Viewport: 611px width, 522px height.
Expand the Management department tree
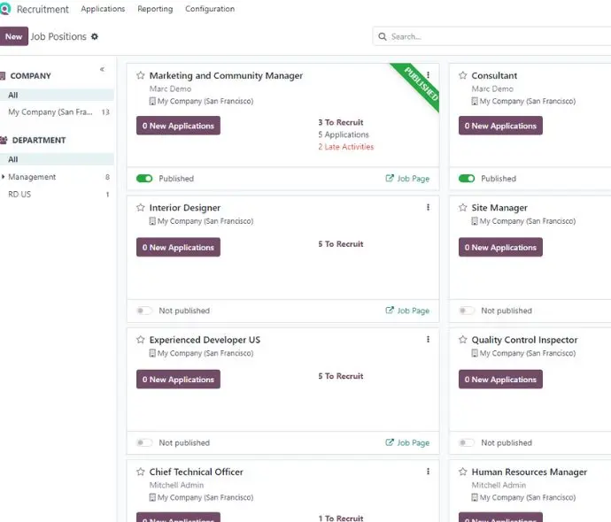point(4,177)
